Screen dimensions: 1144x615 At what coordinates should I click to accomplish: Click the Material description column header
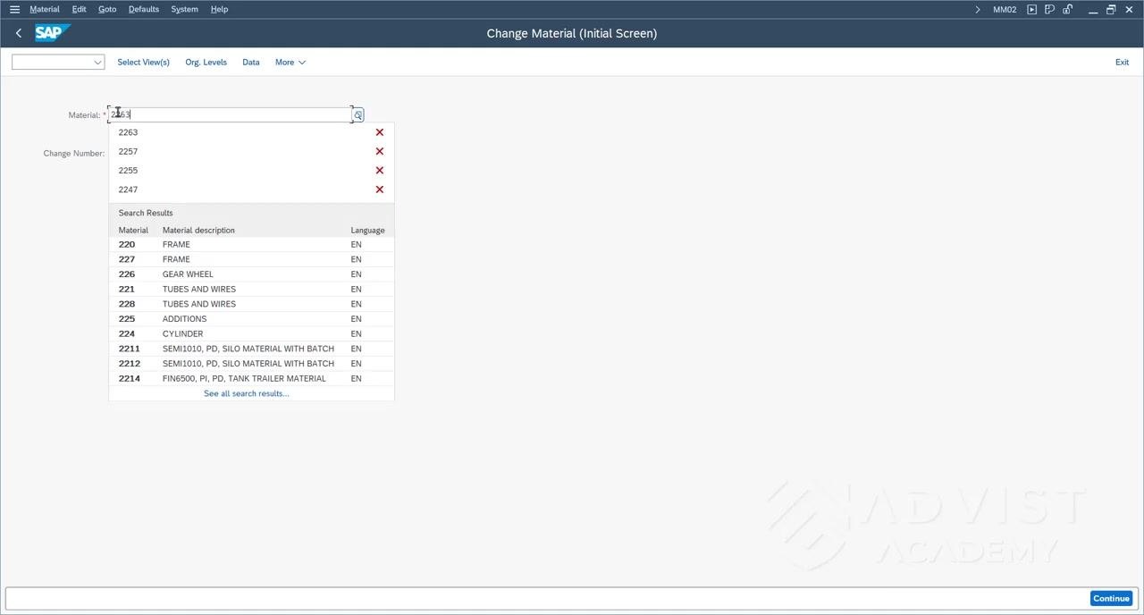198,231
